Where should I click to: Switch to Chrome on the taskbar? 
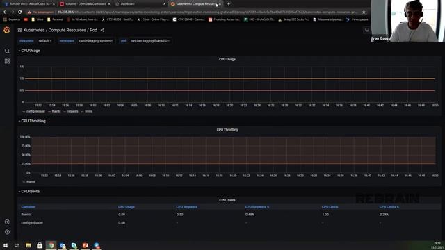click(x=51, y=245)
